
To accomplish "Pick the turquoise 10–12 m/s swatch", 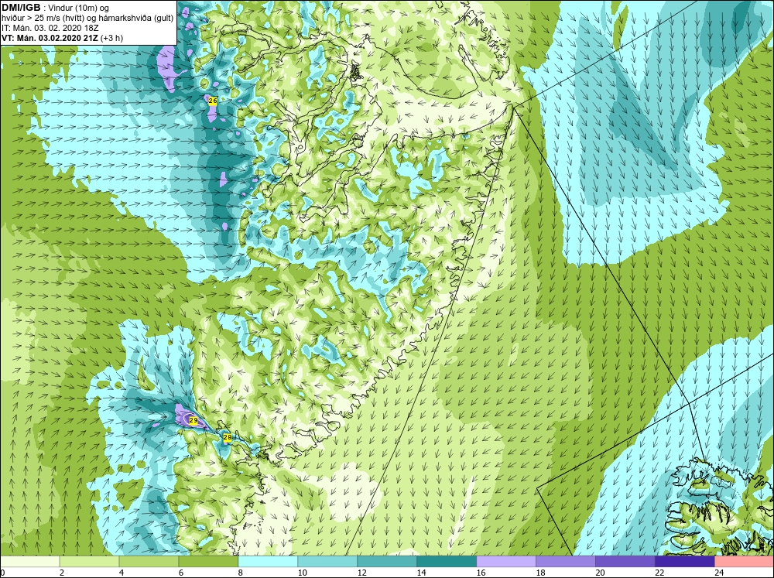I will (327, 561).
